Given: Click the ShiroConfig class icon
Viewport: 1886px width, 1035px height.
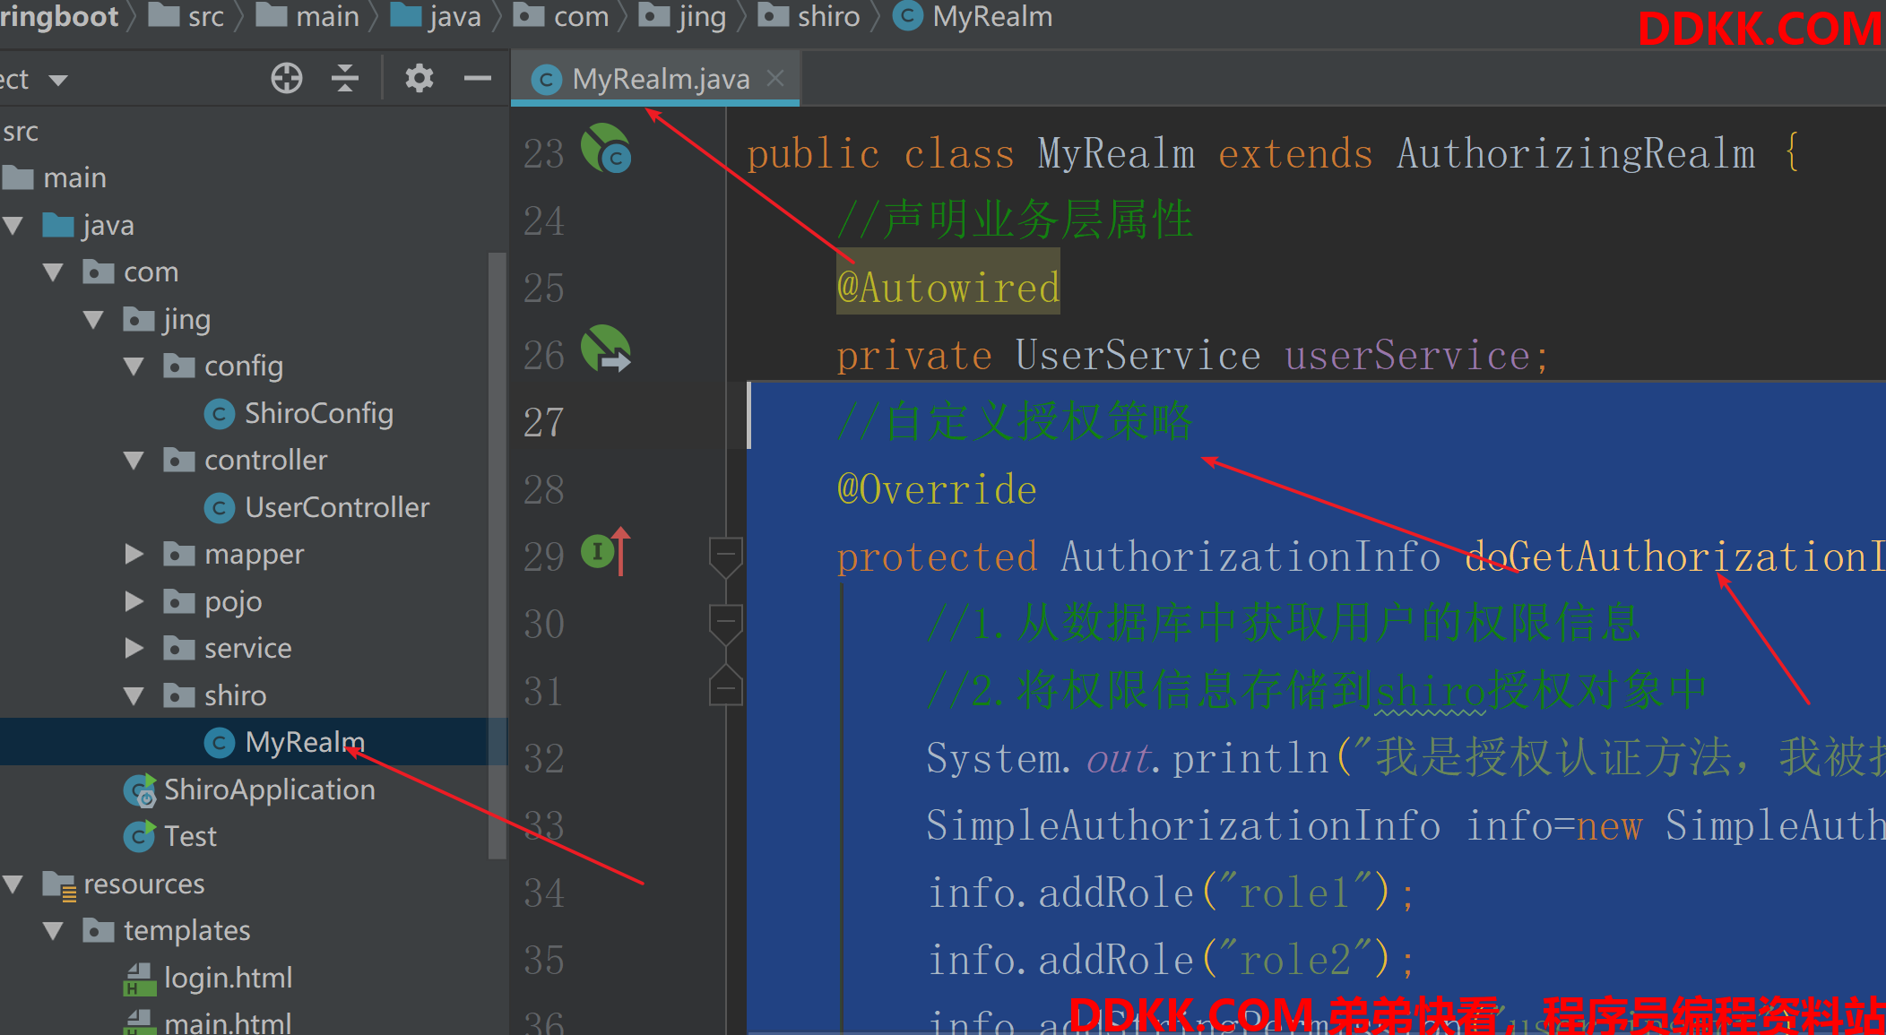Looking at the screenshot, I should tap(220, 414).
